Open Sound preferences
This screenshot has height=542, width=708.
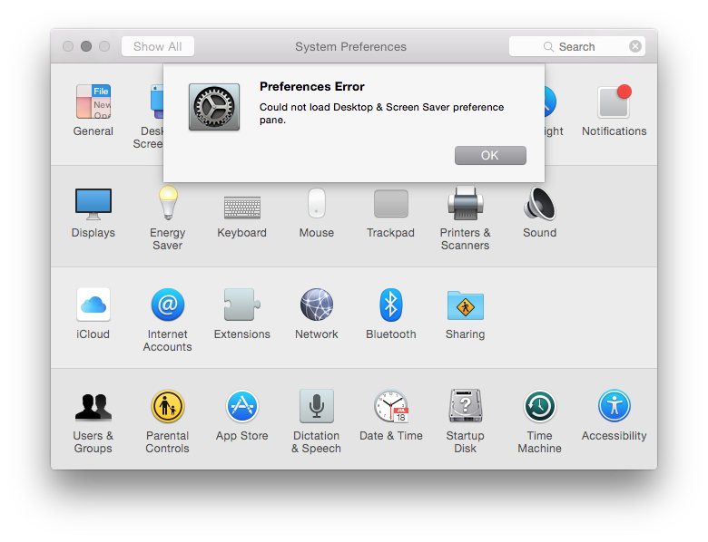click(539, 203)
